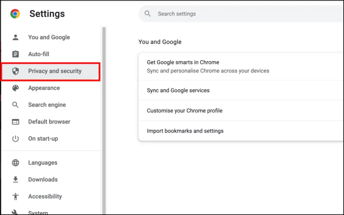This screenshot has width=344, height=215.
Task: Click the sidebar vertical scrollbar
Action: 104,120
